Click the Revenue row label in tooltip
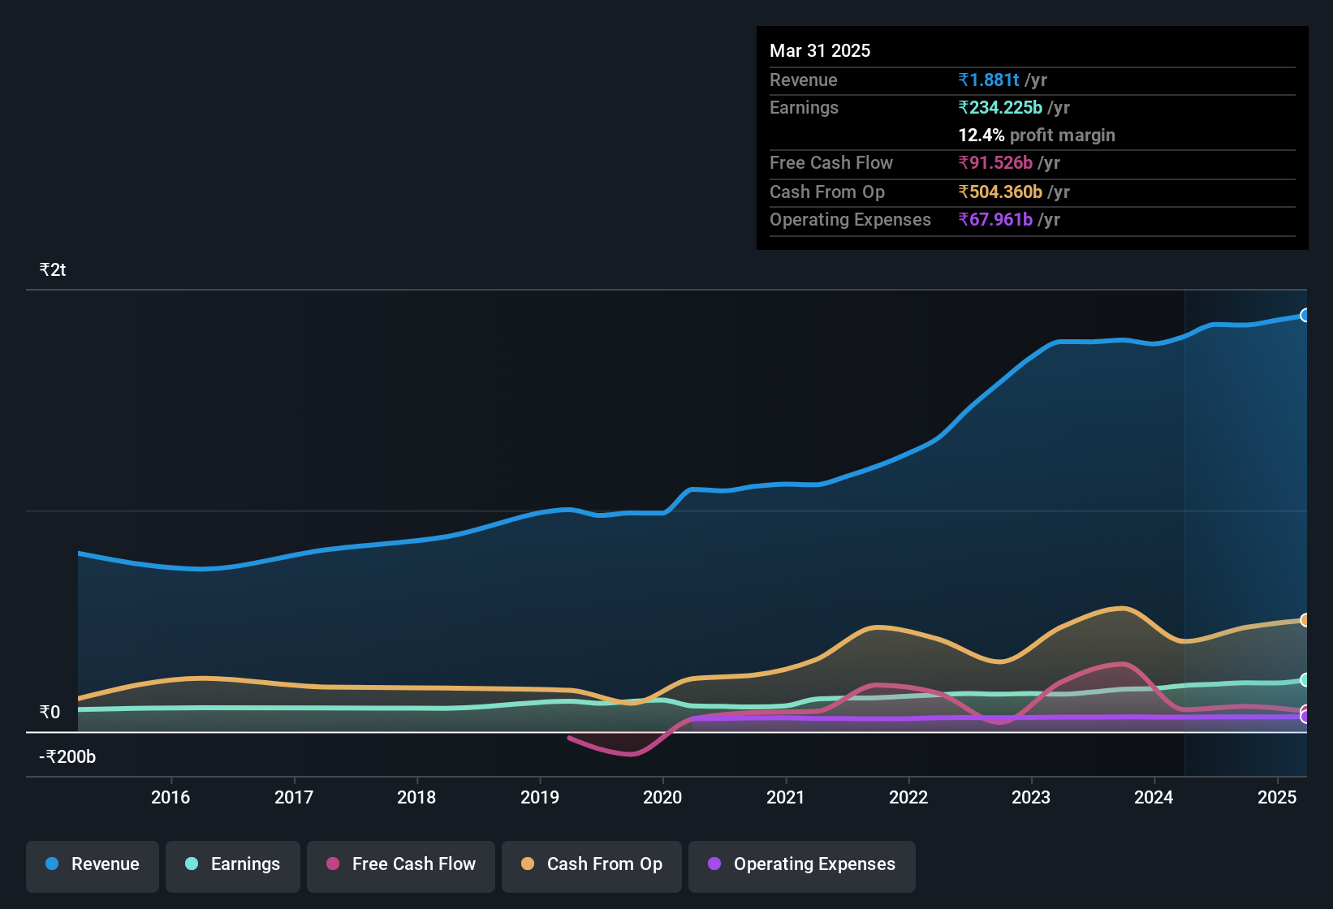The width and height of the screenshot is (1333, 909). point(804,80)
